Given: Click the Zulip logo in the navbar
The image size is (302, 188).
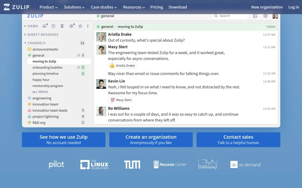Looking at the screenshot, I should coord(17,7).
